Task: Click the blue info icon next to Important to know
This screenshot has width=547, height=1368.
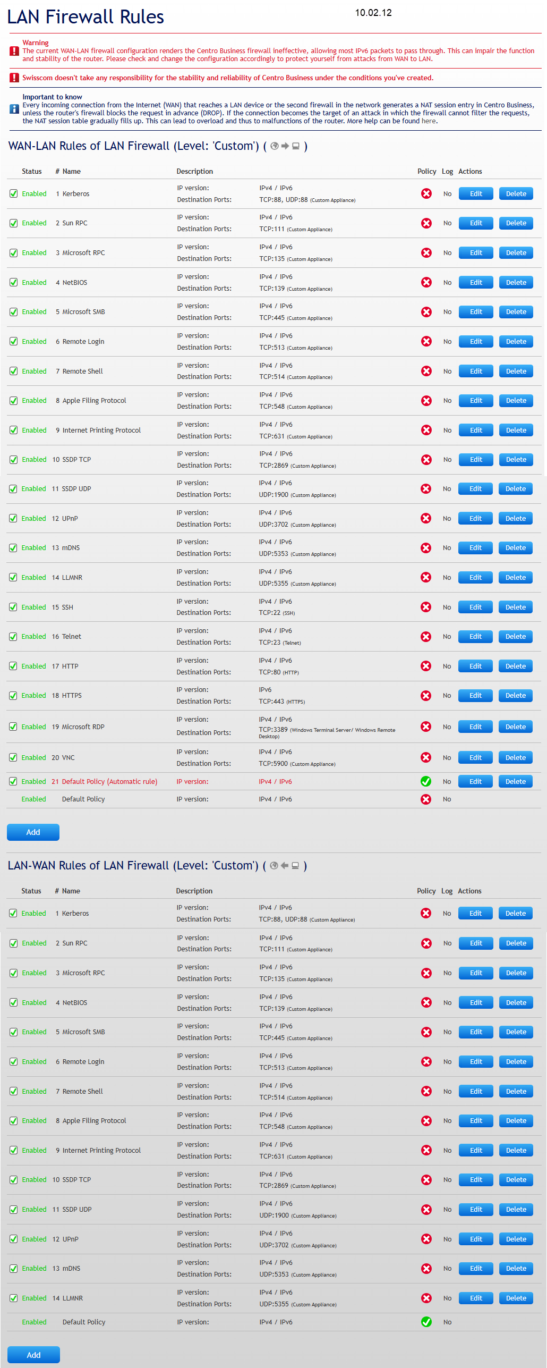Action: (14, 109)
